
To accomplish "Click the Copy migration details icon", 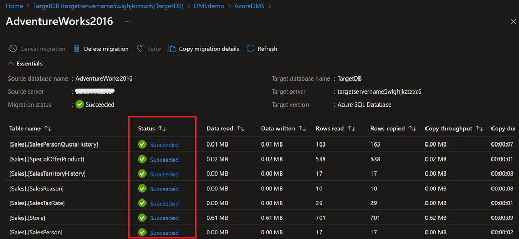I will pyautogui.click(x=172, y=49).
